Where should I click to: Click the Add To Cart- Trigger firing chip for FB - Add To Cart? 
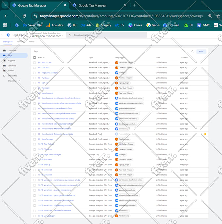tap(124, 63)
